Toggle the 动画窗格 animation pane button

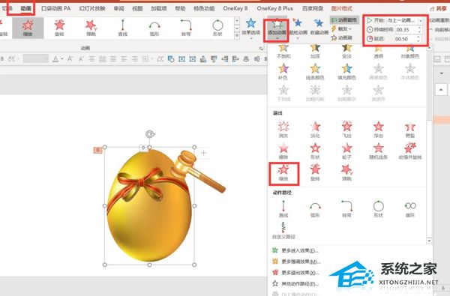(x=344, y=19)
